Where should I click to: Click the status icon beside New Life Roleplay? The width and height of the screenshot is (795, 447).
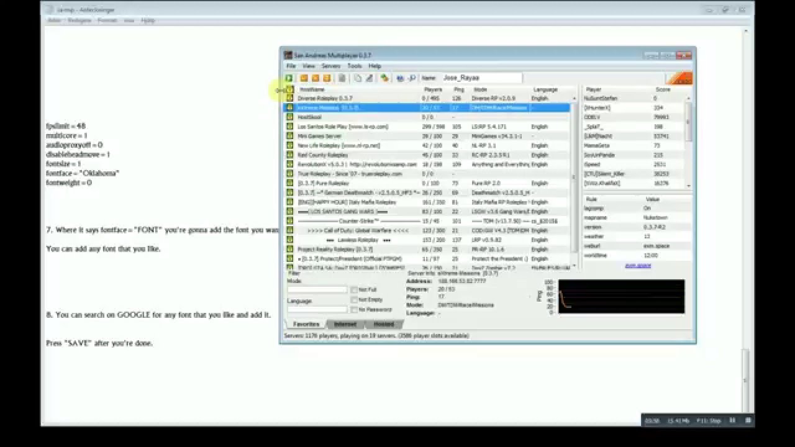[289, 145]
